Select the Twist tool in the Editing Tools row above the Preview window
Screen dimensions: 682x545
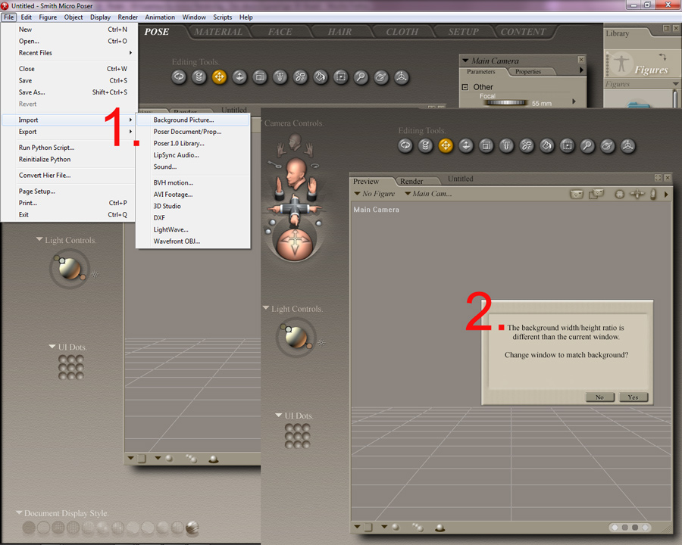425,145
